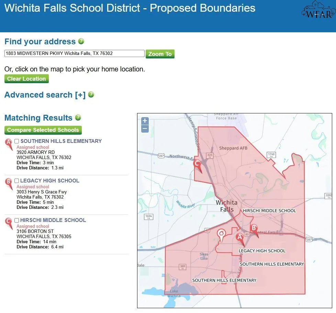This screenshot has height=313, width=336.
Task: Select map marker B pin
Action: point(254,230)
